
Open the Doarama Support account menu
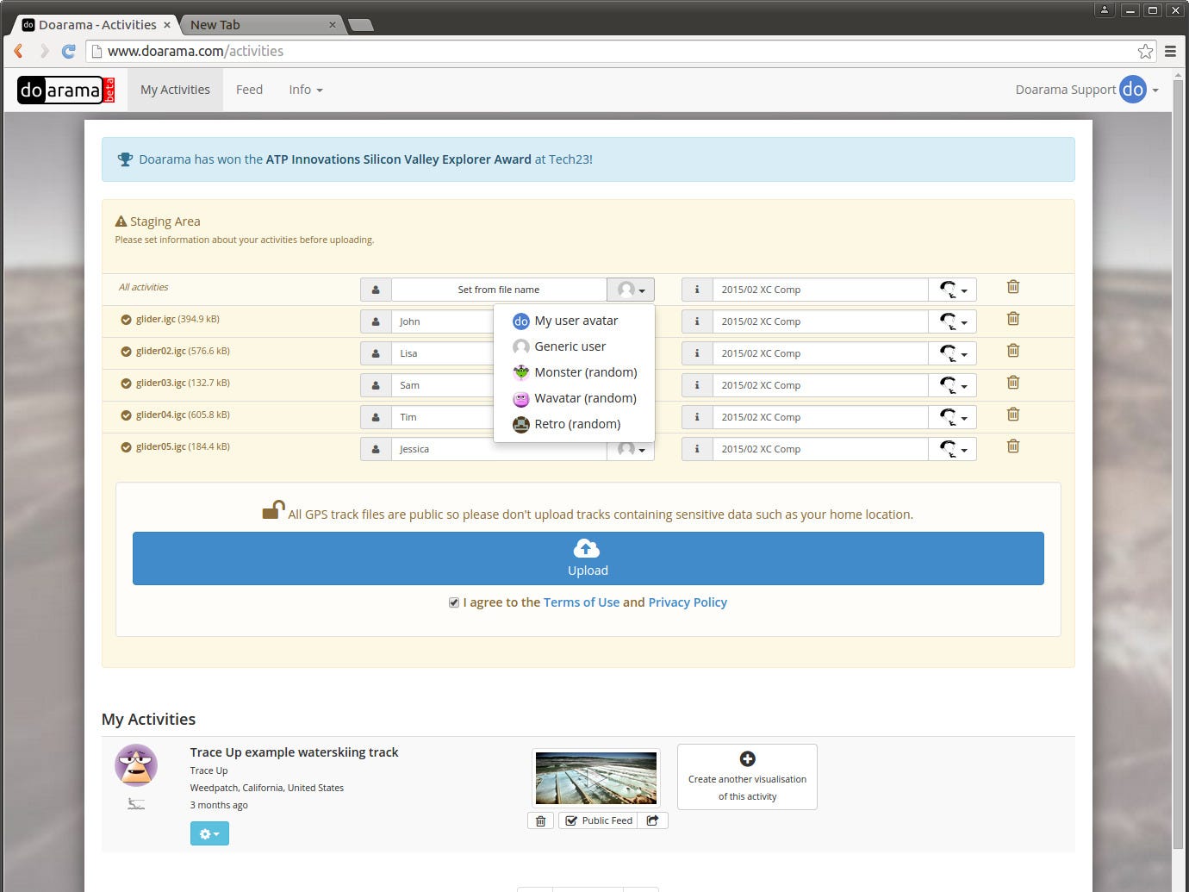coord(1086,90)
